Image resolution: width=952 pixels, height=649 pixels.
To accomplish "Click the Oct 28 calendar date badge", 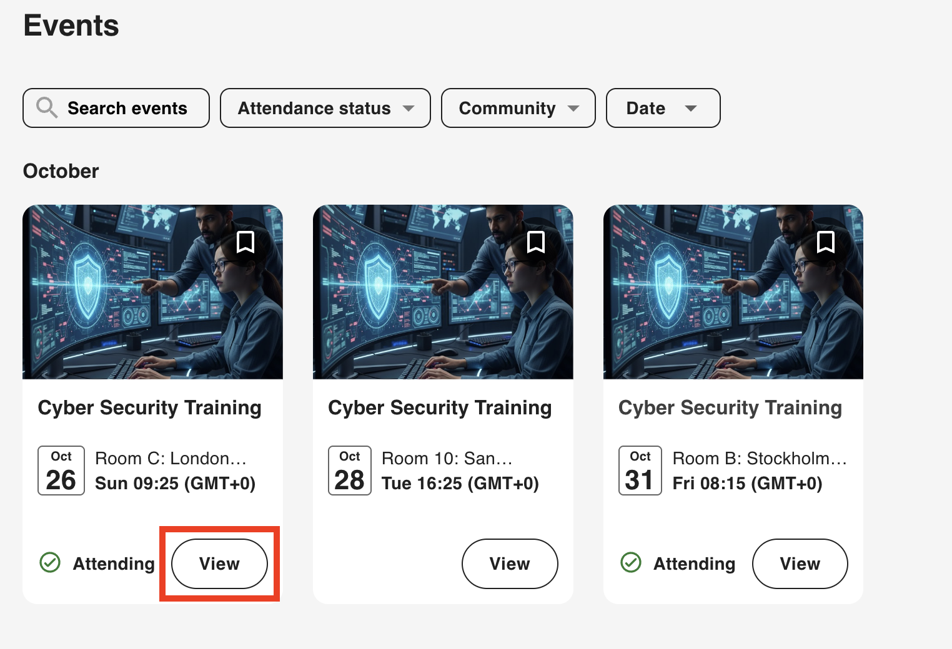I will [350, 471].
